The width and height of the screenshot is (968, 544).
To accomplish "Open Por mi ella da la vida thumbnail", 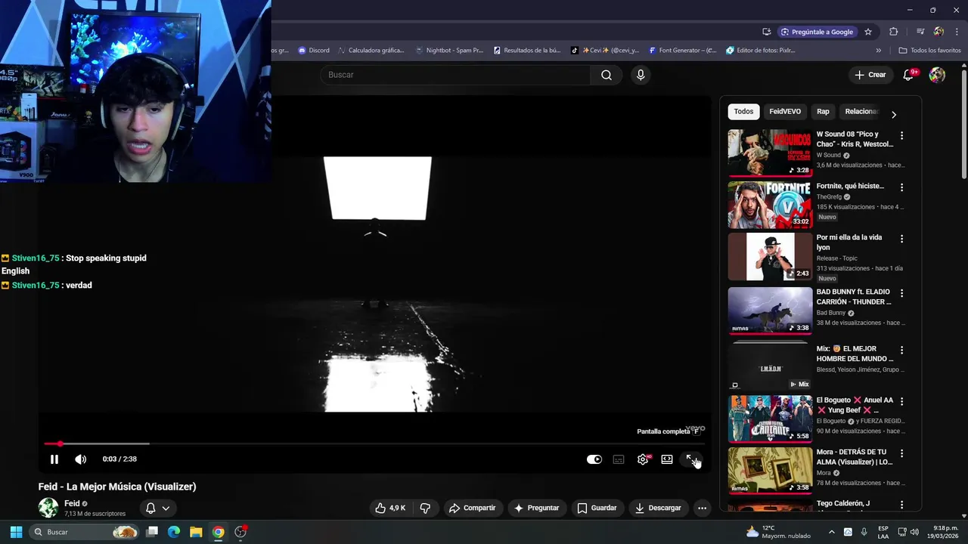I will point(770,256).
